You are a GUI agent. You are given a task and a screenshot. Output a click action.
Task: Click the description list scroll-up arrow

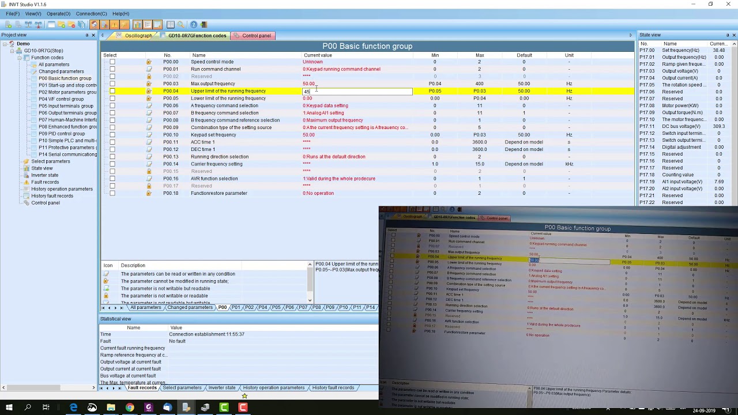click(x=310, y=265)
